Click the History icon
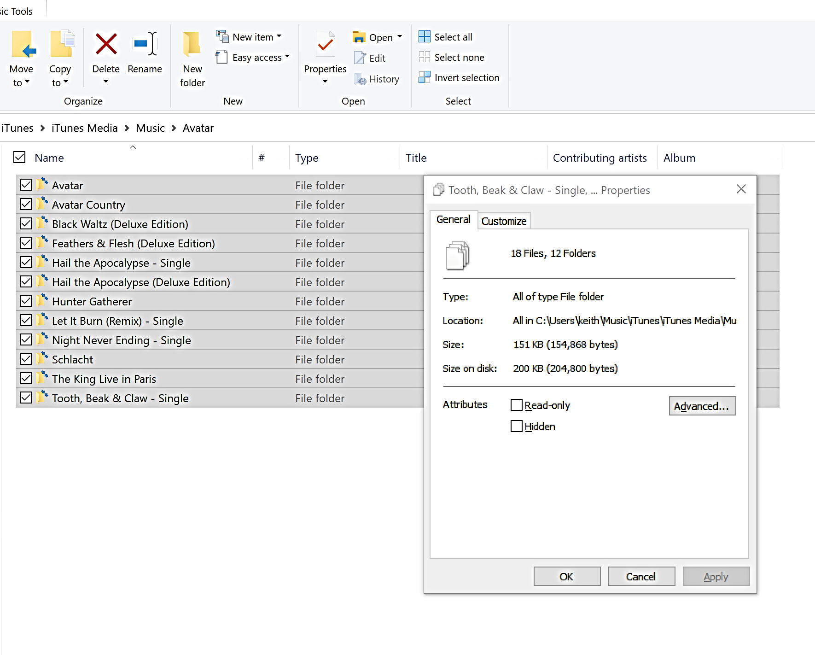The image size is (815, 655). [x=360, y=79]
